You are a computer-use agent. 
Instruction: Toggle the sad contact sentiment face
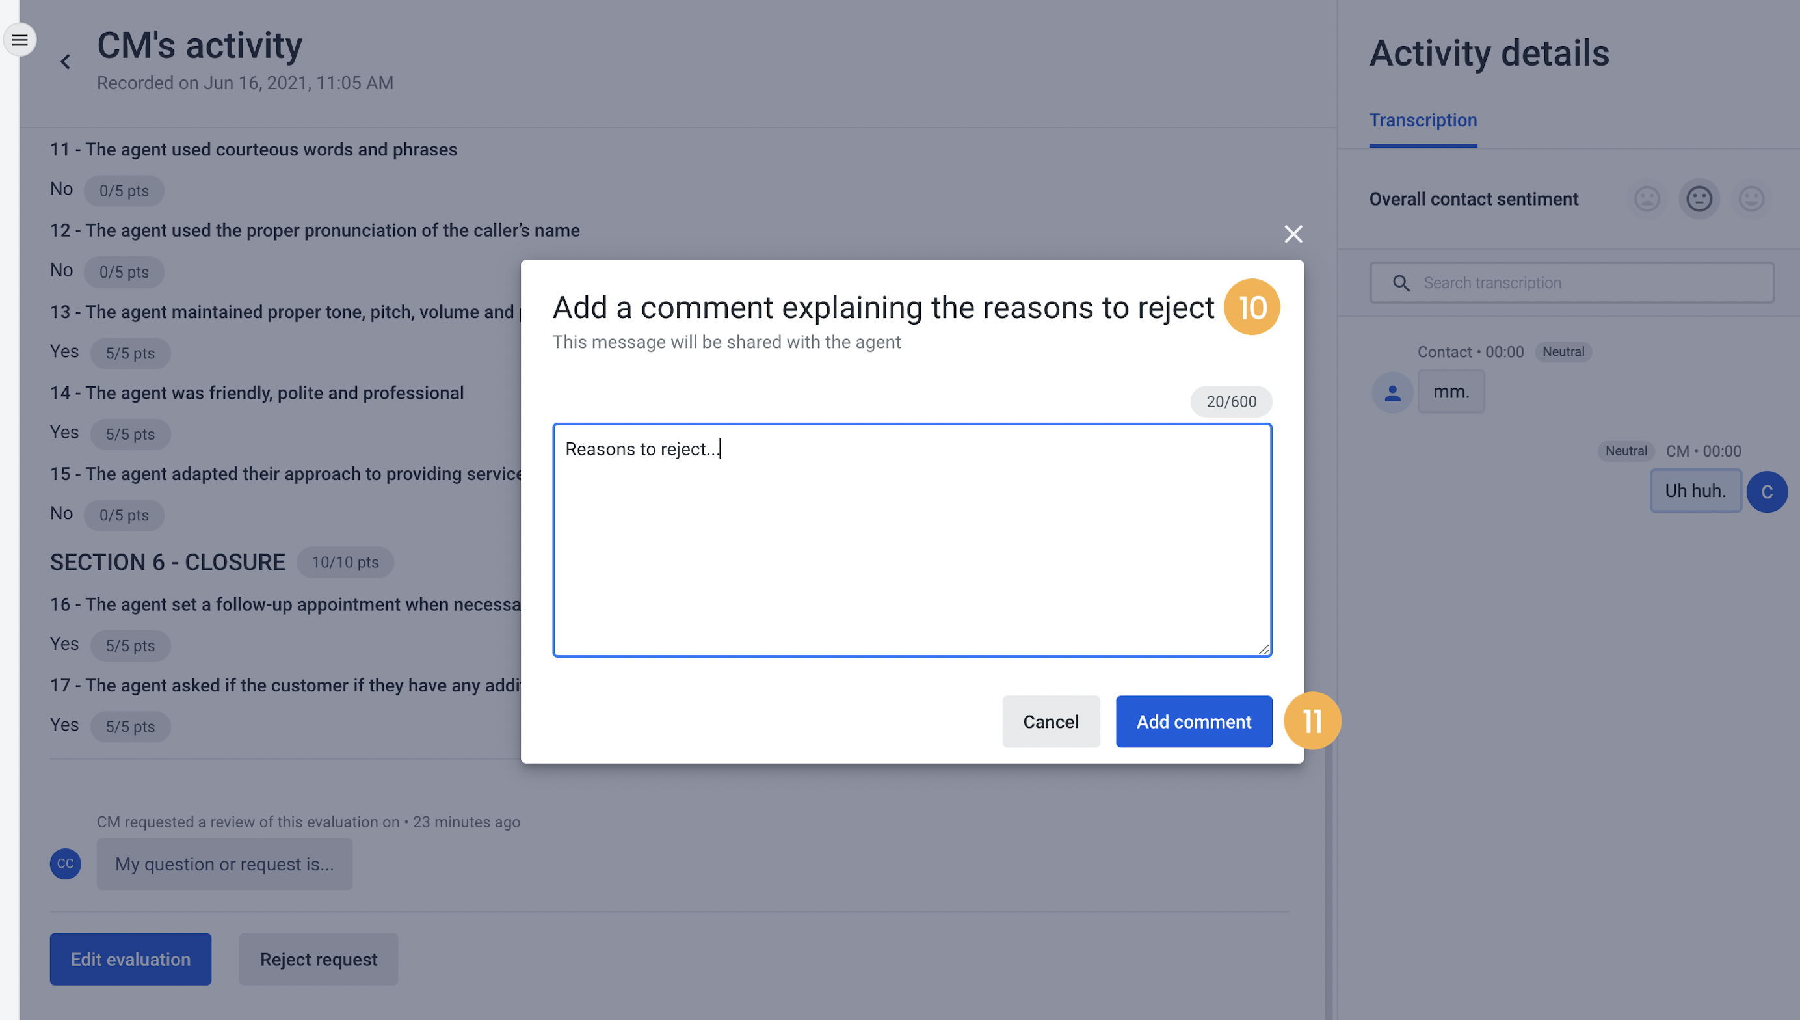pyautogui.click(x=1647, y=199)
